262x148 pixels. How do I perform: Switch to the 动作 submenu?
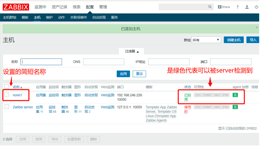coord(61,17)
